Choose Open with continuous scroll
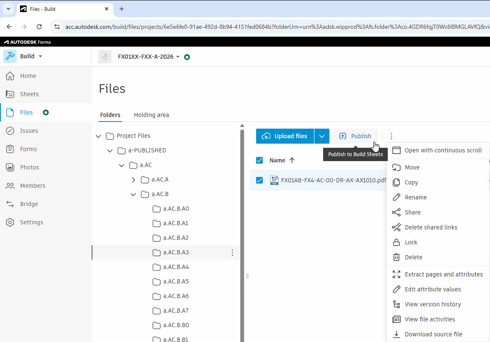This screenshot has height=342, width=490. coord(437,150)
